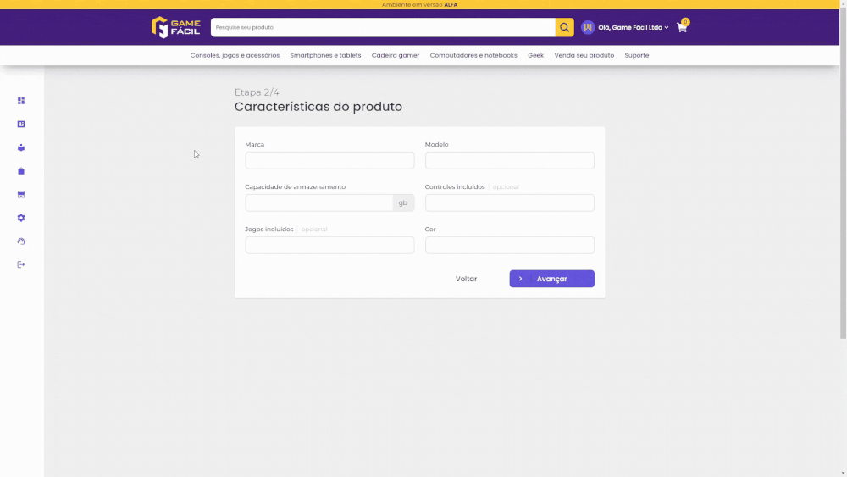847x477 pixels.
Task: Open settings gear icon in sidebar
Action: click(x=21, y=218)
